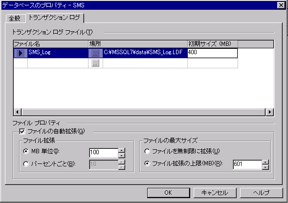The width and height of the screenshot is (288, 203).
Task: Select ファイルを無制限に拡張 option
Action: [147, 151]
